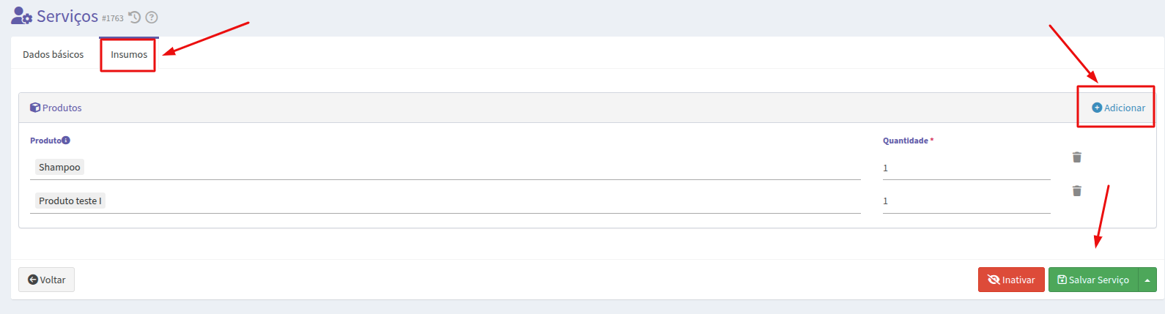
Task: Click the Voltar button
Action: (x=47, y=280)
